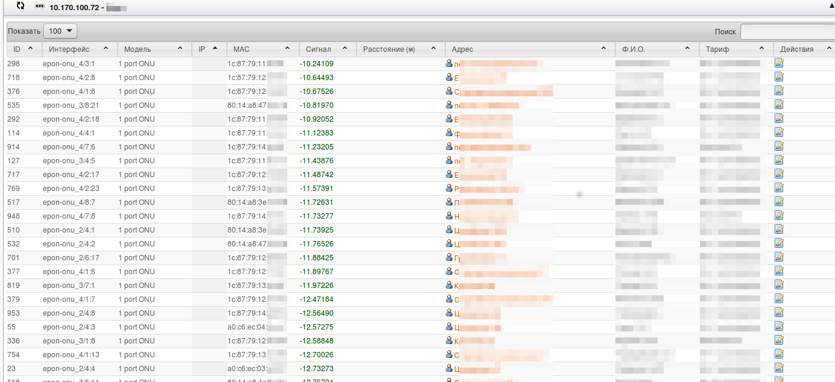This screenshot has width=835, height=382.
Task: Select the signal value -11.48742
Action: pos(316,175)
